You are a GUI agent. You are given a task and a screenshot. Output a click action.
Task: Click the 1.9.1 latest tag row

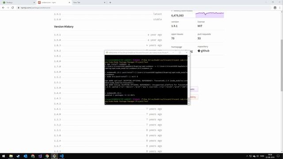point(108,14)
